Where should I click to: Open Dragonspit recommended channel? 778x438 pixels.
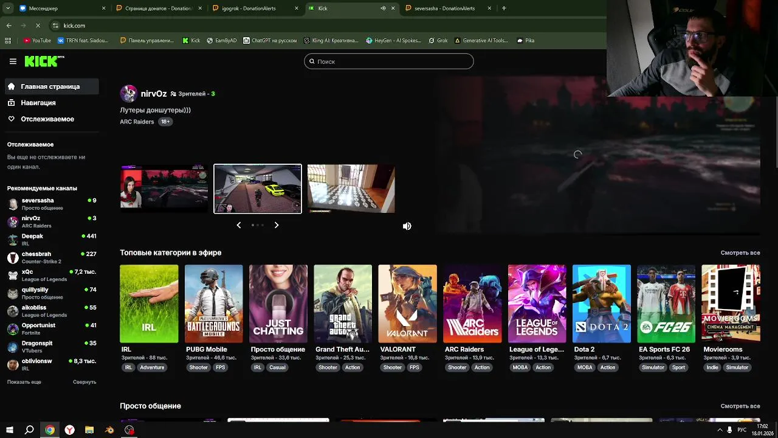pos(52,347)
